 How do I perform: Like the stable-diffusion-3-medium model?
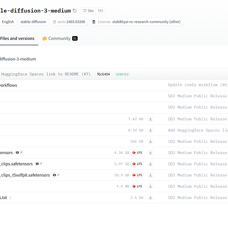[88, 11]
